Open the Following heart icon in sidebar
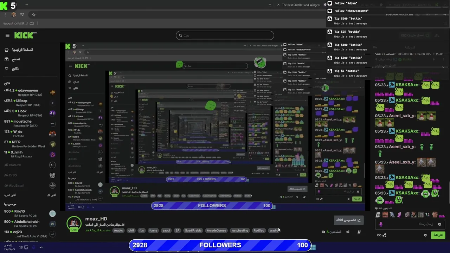The image size is (450, 253). point(6,69)
